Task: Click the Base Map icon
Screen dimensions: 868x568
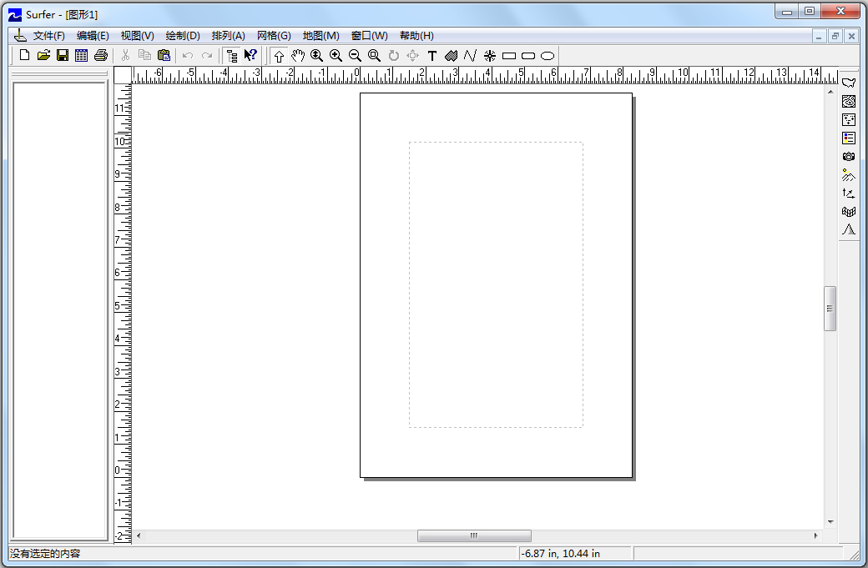Action: tap(849, 83)
